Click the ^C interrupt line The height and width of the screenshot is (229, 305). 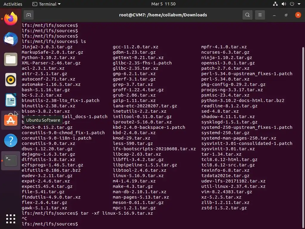pyautogui.click(x=24, y=219)
